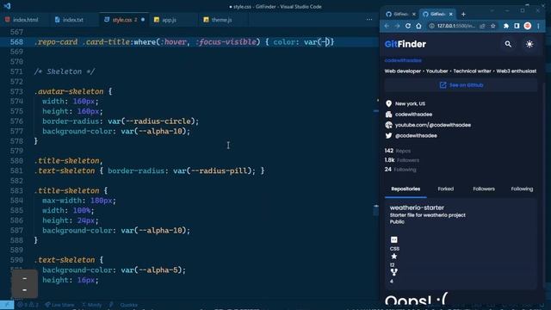This screenshot has height=310, width=551.
Task: Switch to the Forked tab
Action: (x=446, y=189)
